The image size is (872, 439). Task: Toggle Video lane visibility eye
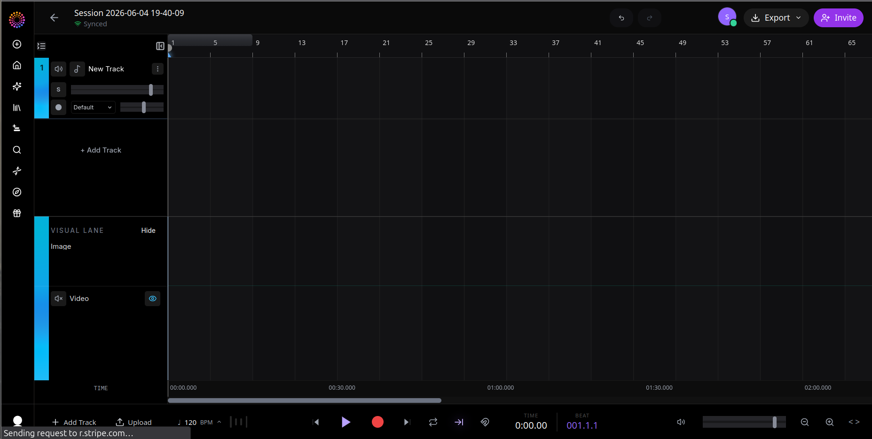153,299
